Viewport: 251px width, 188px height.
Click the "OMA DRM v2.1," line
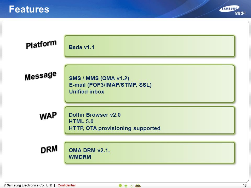[89, 150]
